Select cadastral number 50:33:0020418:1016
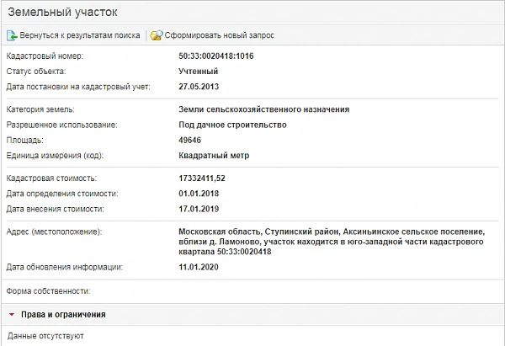 pyautogui.click(x=216, y=56)
